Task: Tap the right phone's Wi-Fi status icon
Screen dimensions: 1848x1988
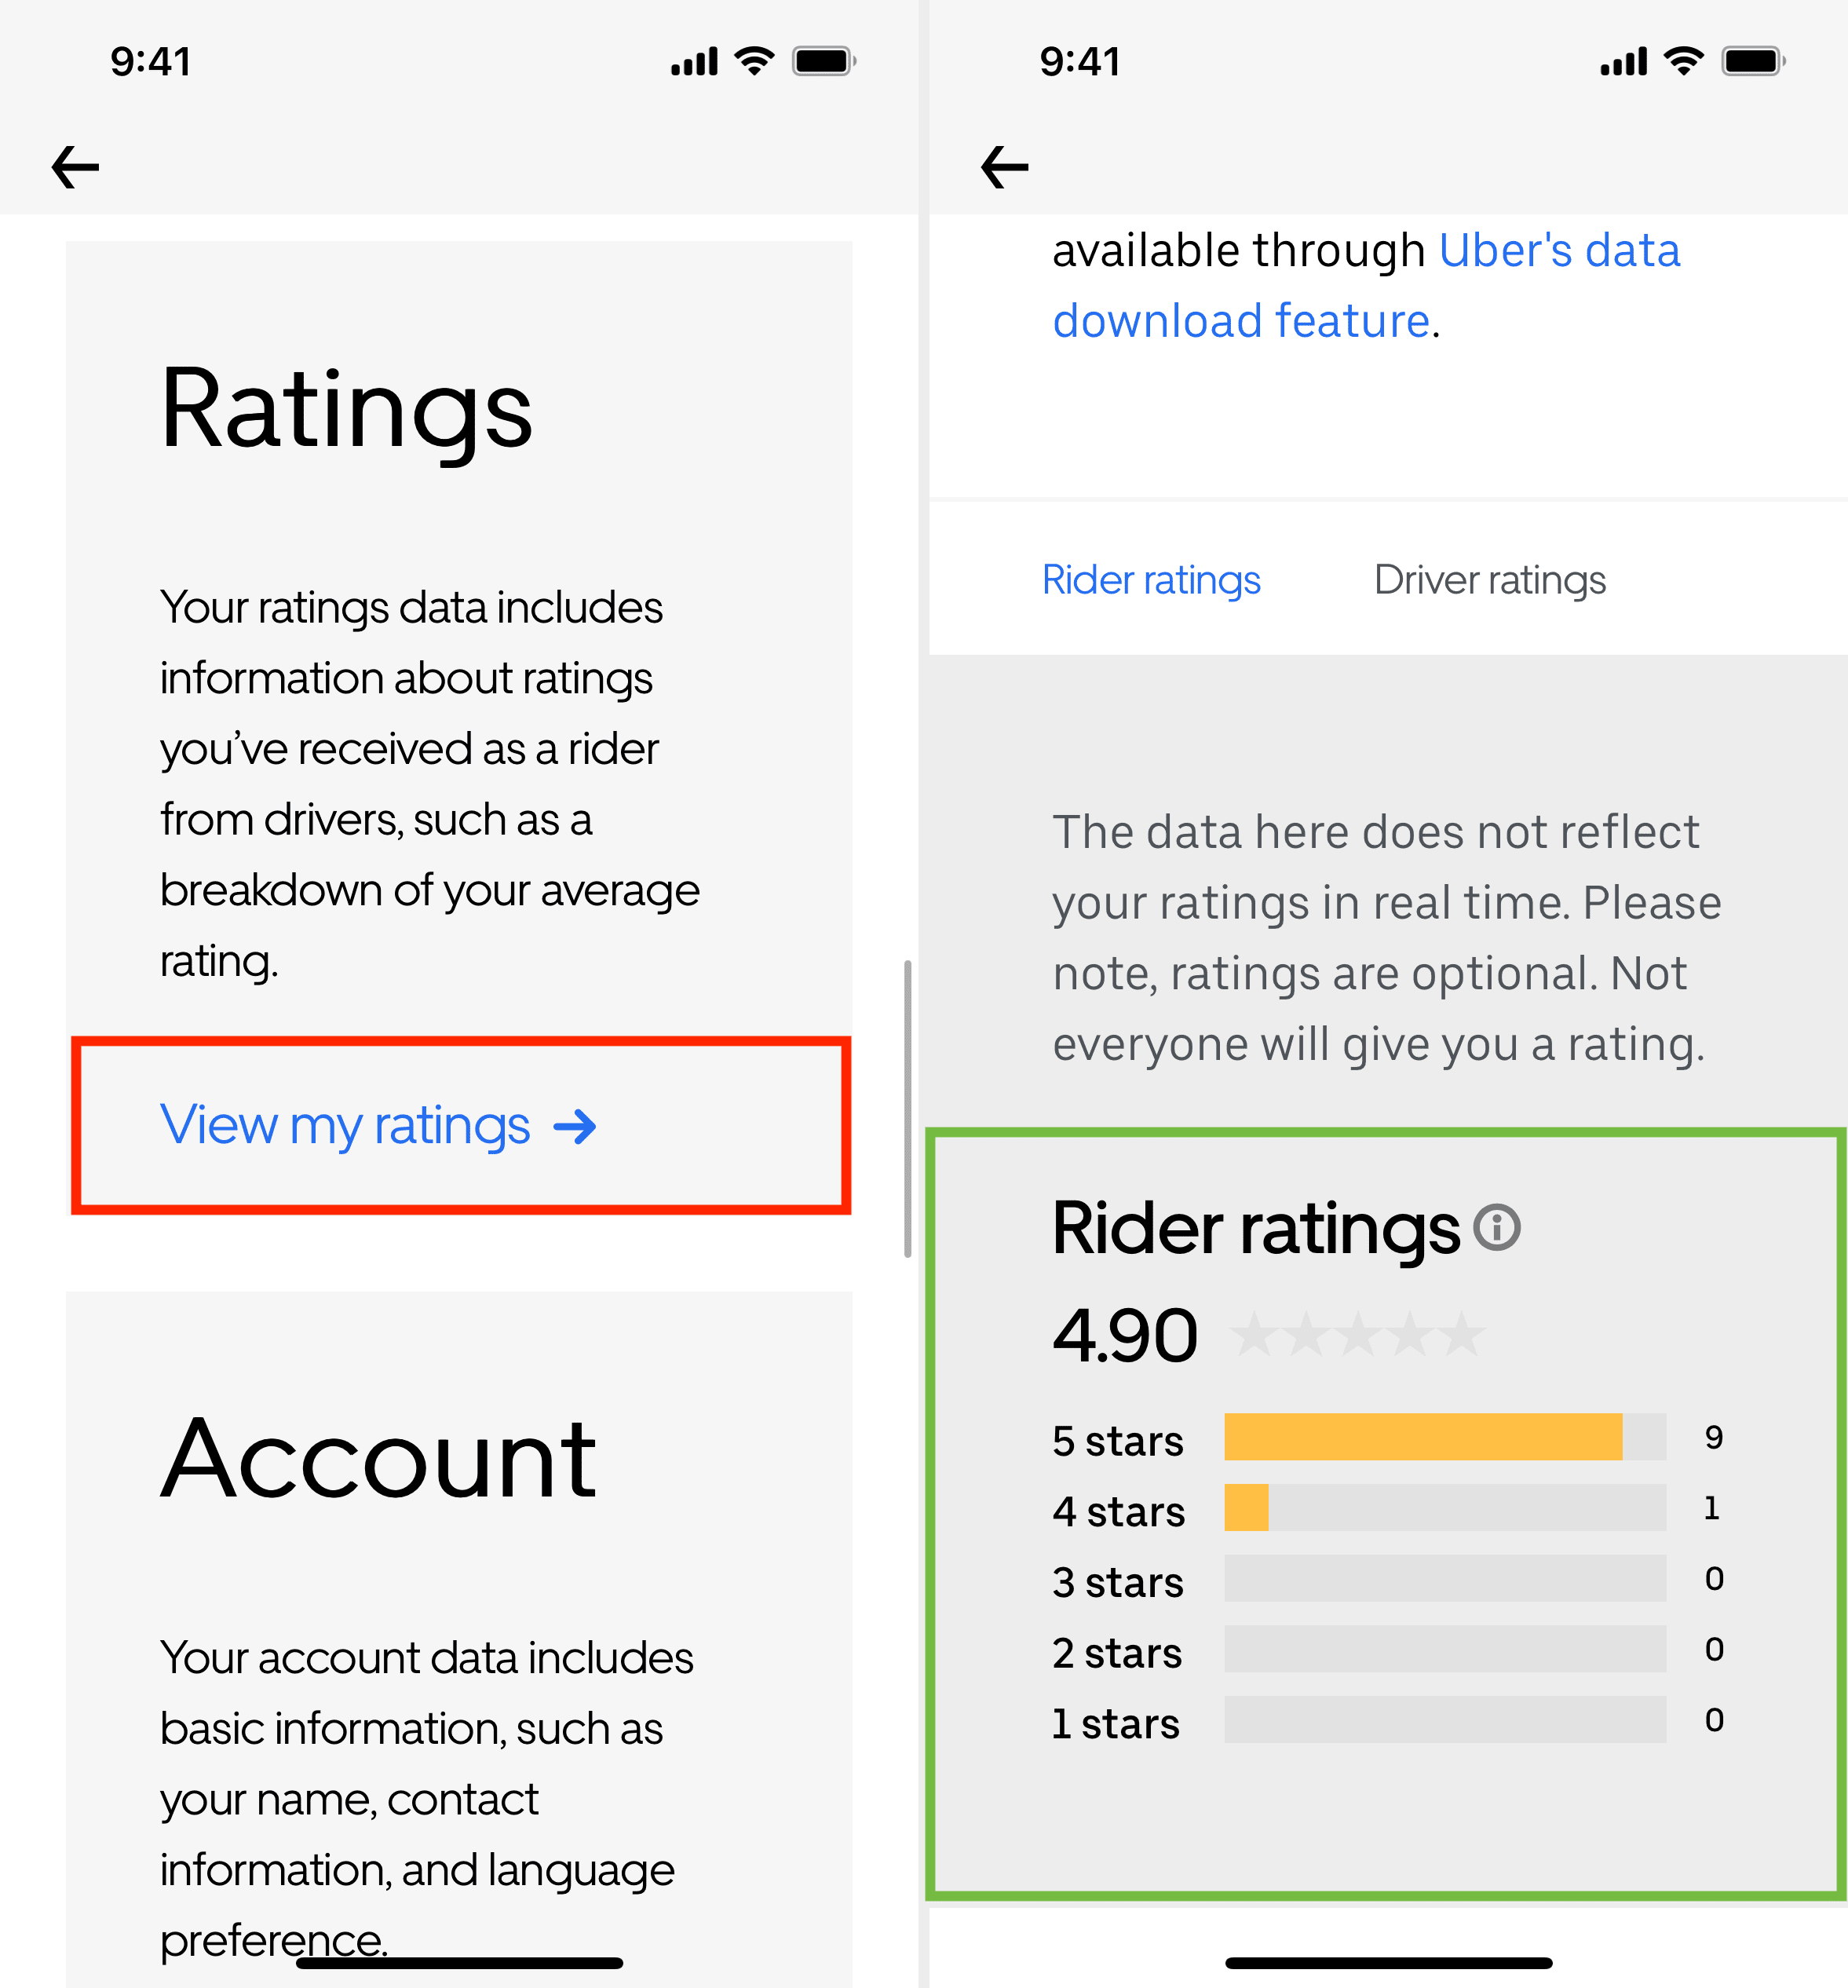Action: (x=1684, y=61)
